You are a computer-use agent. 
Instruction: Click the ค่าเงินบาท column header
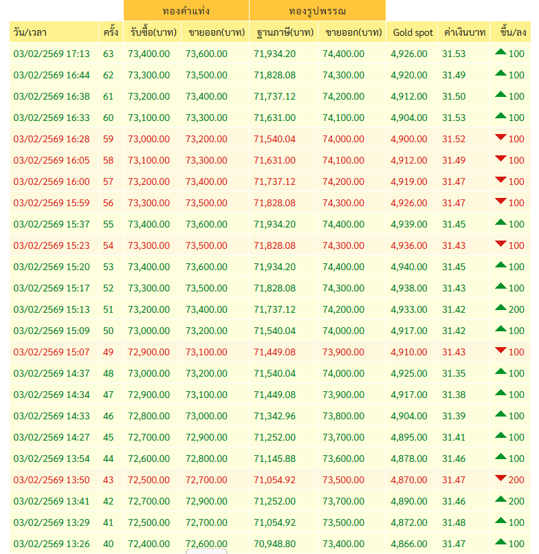click(464, 32)
